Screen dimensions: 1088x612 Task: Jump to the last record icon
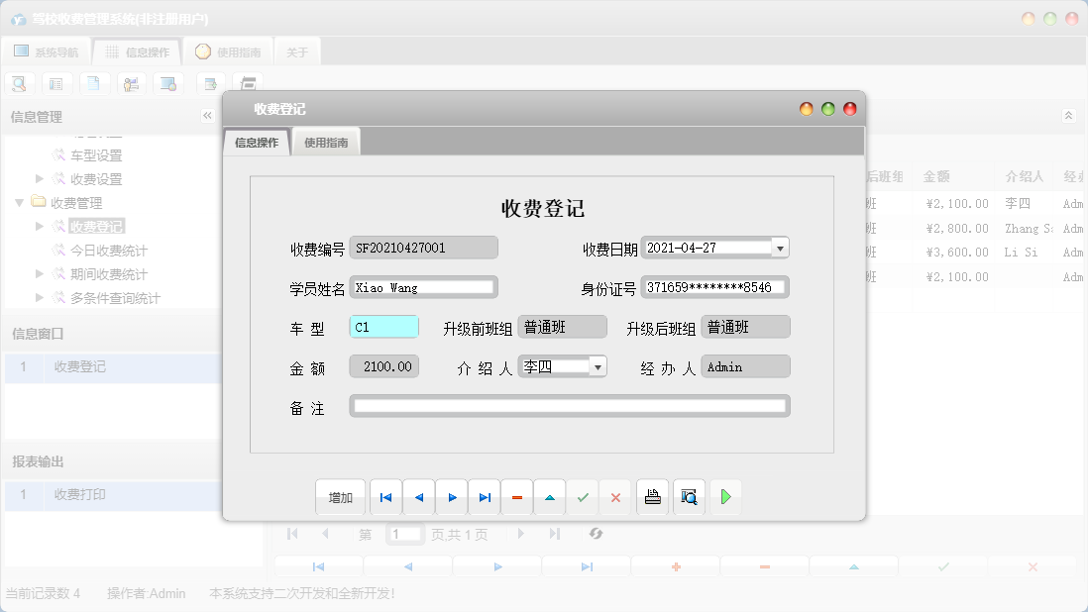tap(485, 497)
